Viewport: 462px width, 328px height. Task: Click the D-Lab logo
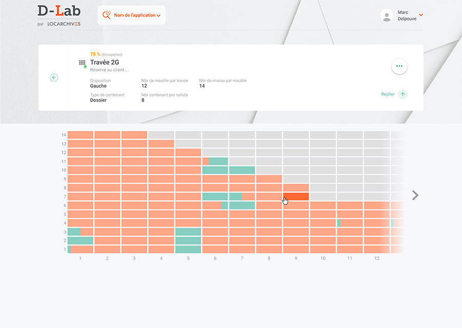(x=59, y=11)
